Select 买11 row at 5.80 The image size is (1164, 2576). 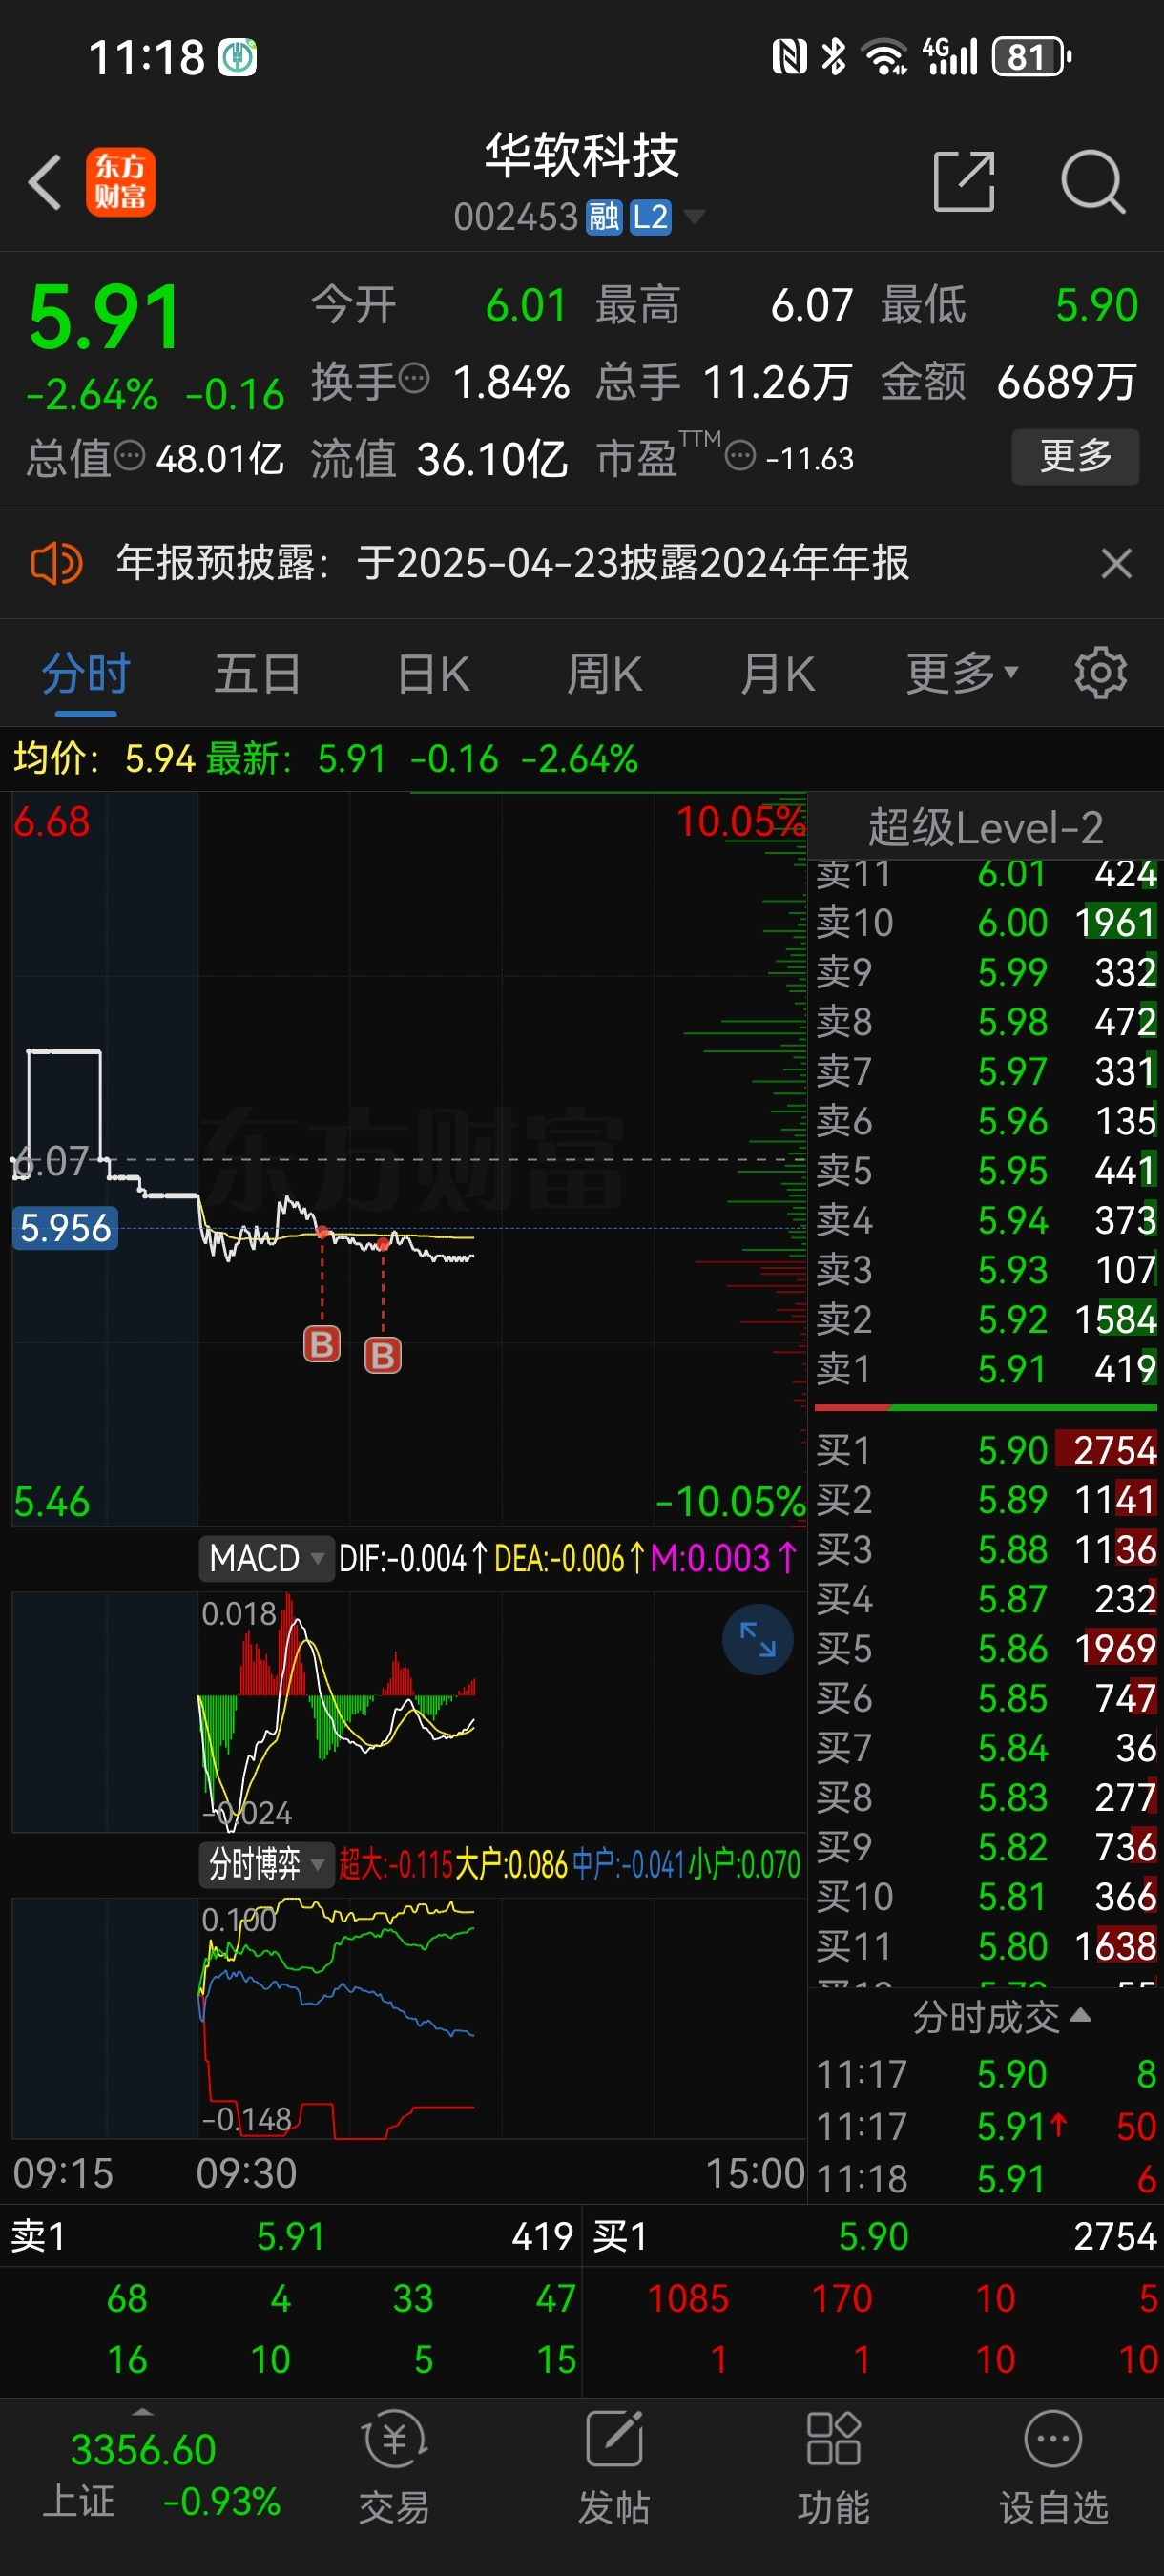985,1946
